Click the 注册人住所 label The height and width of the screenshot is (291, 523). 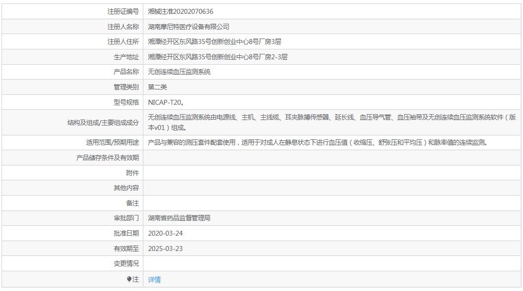click(123, 42)
